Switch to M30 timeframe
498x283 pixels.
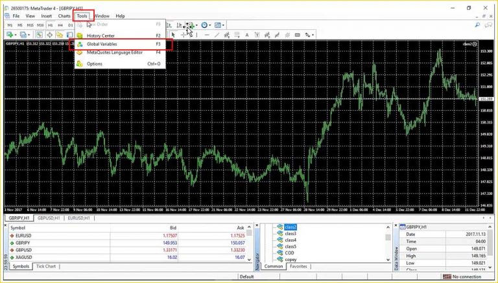click(x=40, y=25)
